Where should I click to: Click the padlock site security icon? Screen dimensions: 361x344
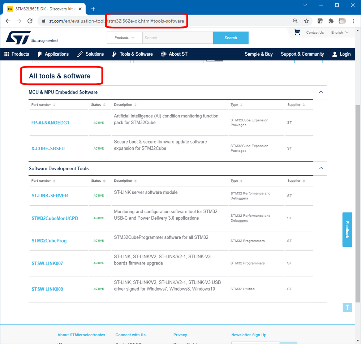[43, 21]
